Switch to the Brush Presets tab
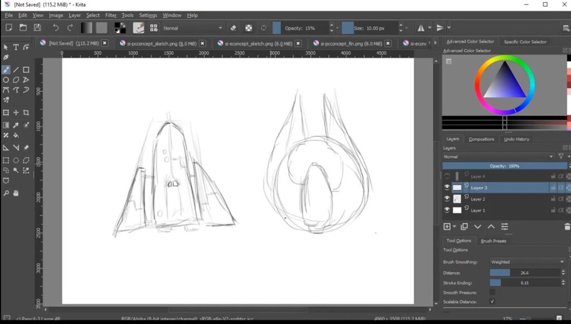 tap(493, 241)
